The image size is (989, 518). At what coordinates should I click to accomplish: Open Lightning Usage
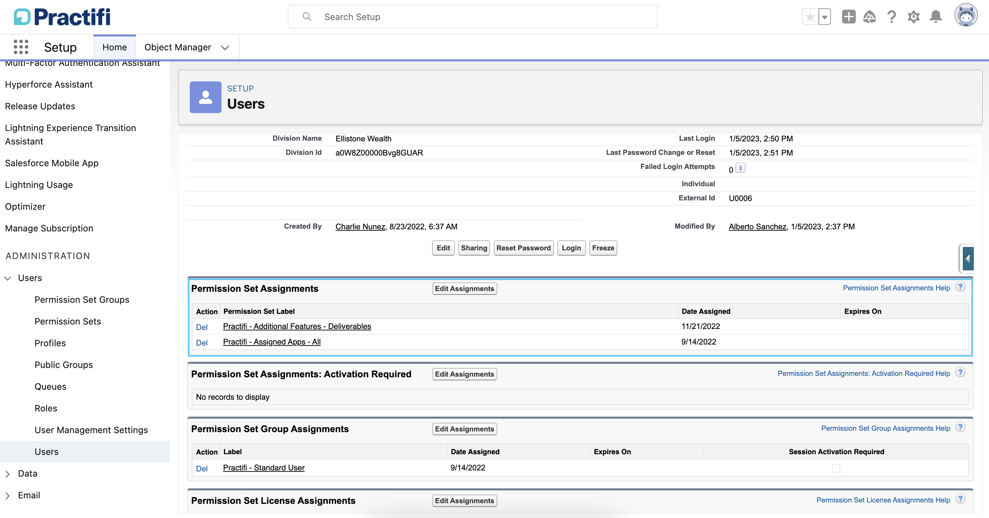(x=39, y=185)
